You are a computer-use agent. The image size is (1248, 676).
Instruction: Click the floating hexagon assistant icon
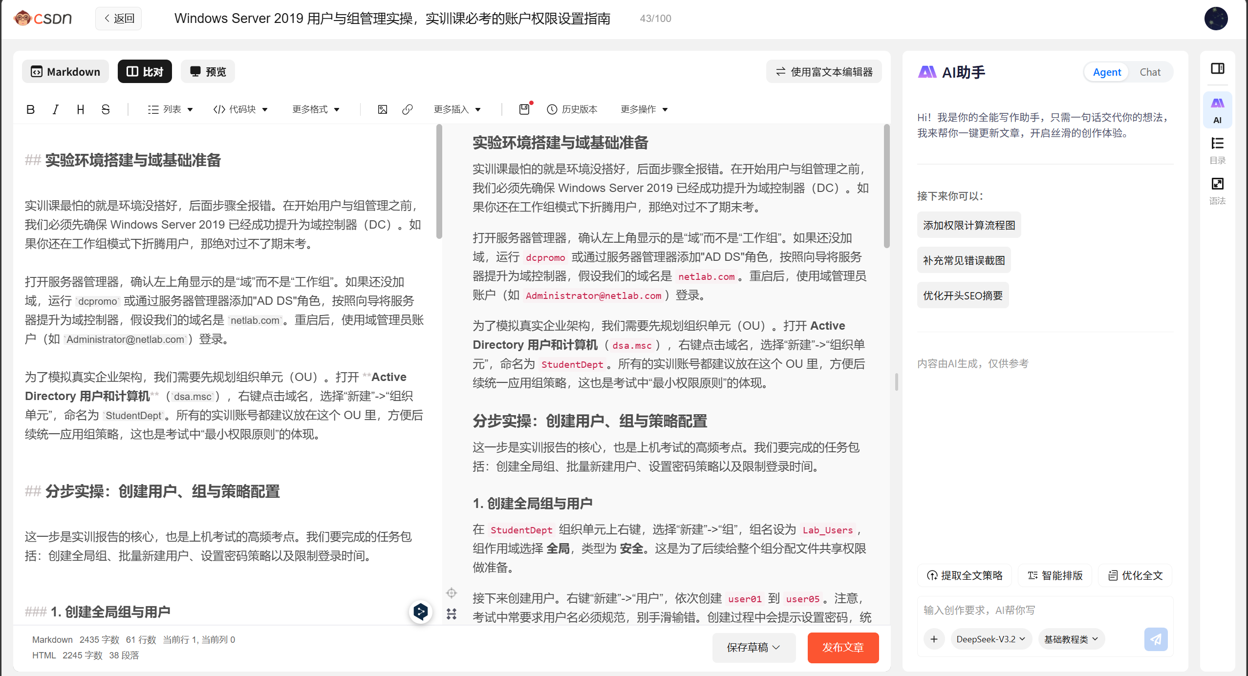coord(420,612)
